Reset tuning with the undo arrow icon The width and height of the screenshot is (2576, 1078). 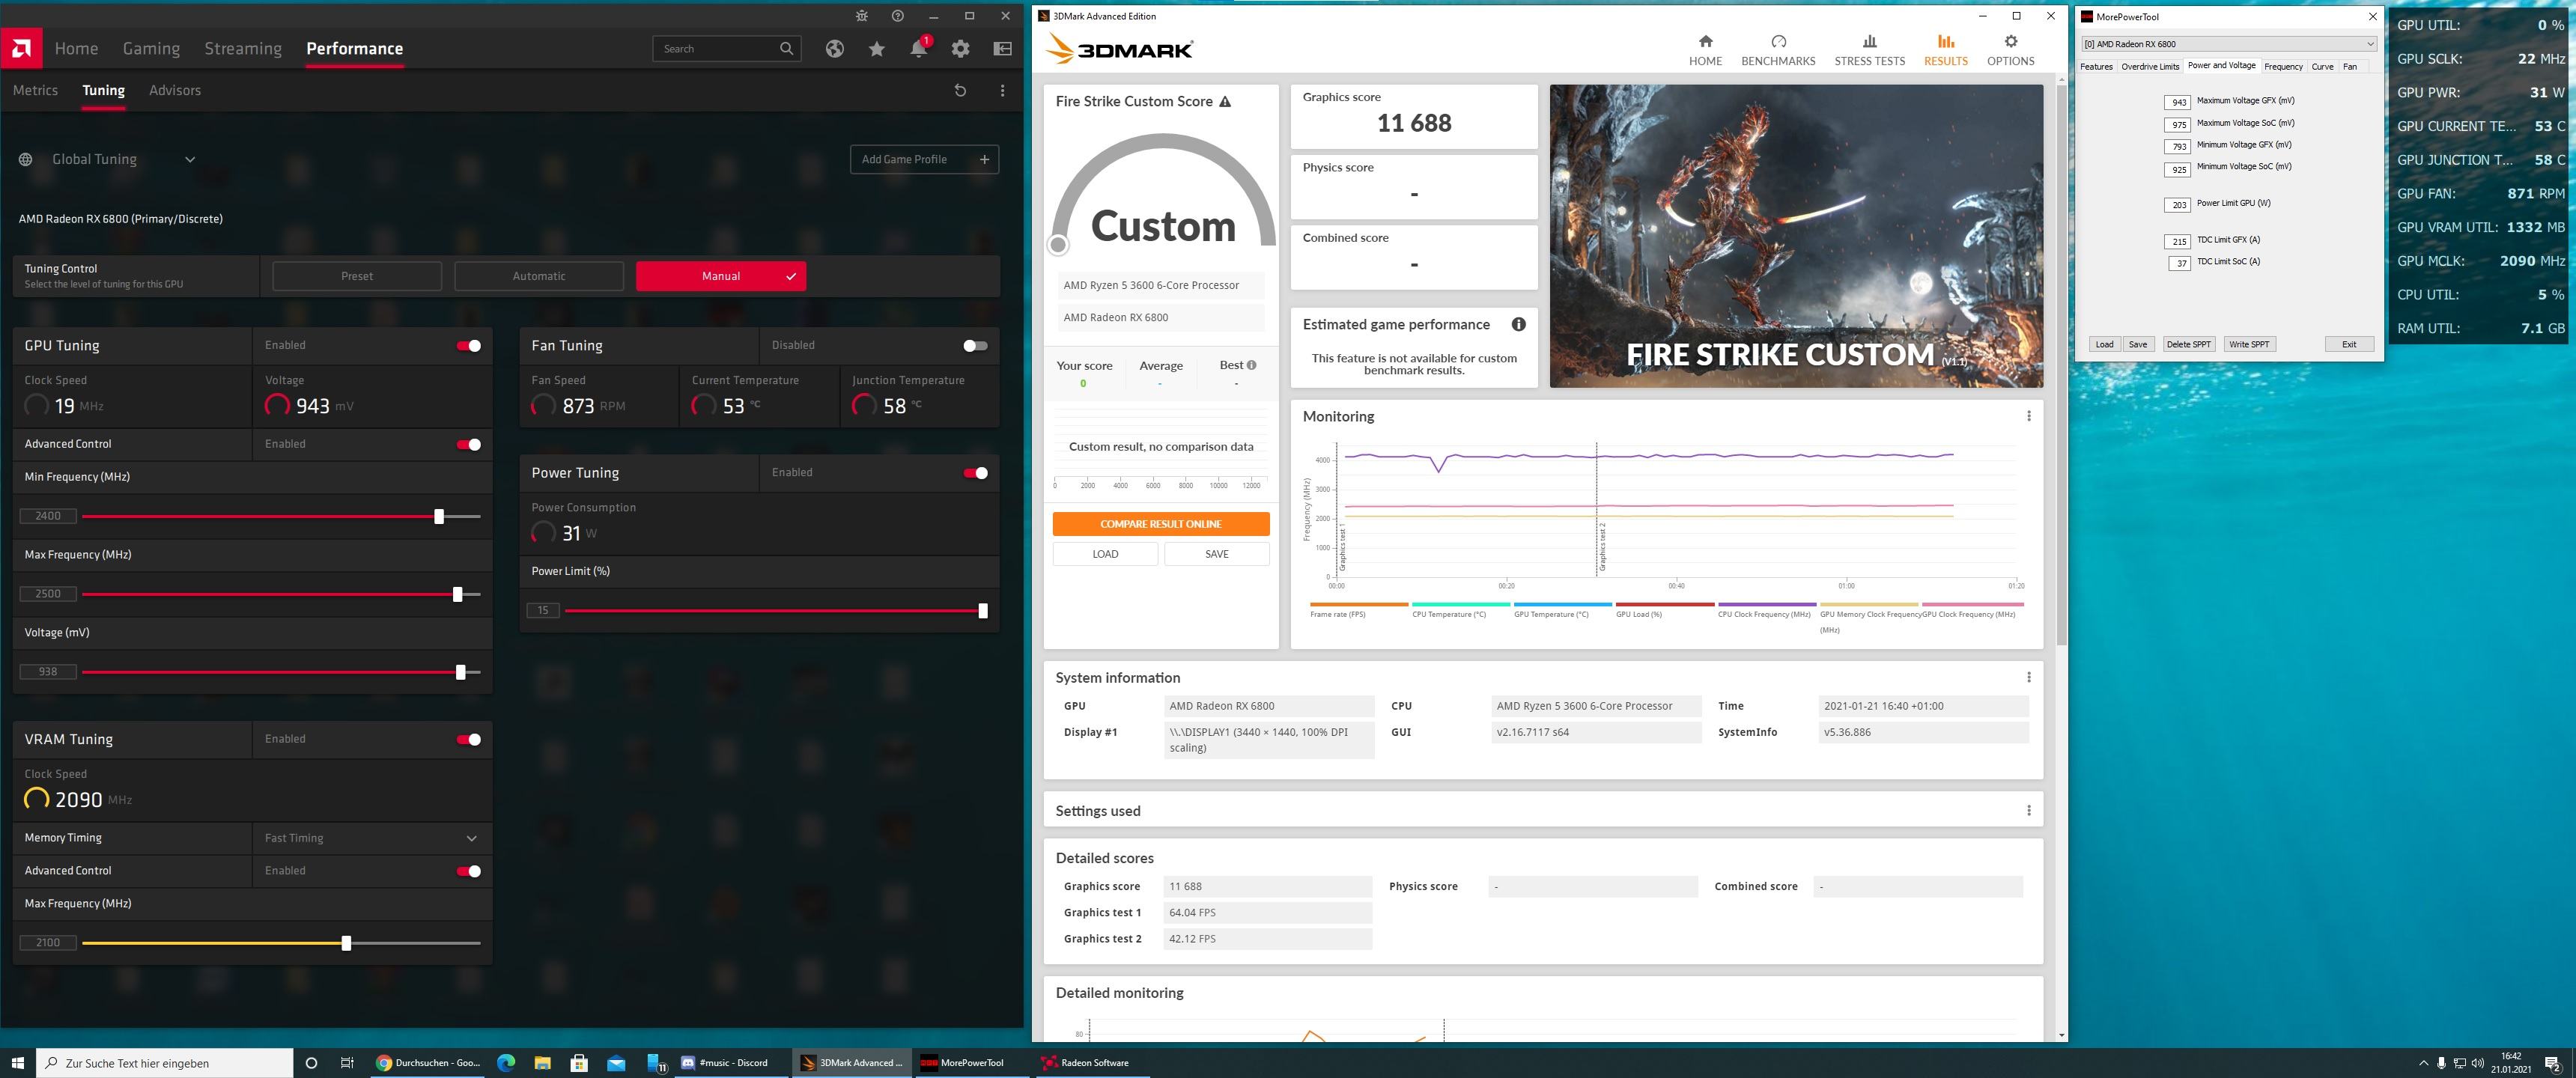pos(960,90)
